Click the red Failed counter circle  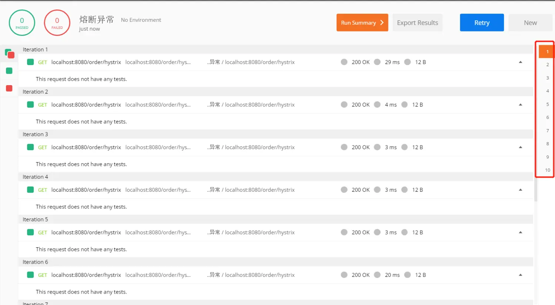coord(57,23)
